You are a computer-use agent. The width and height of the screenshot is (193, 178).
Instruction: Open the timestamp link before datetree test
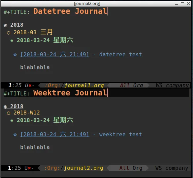tap(55, 55)
